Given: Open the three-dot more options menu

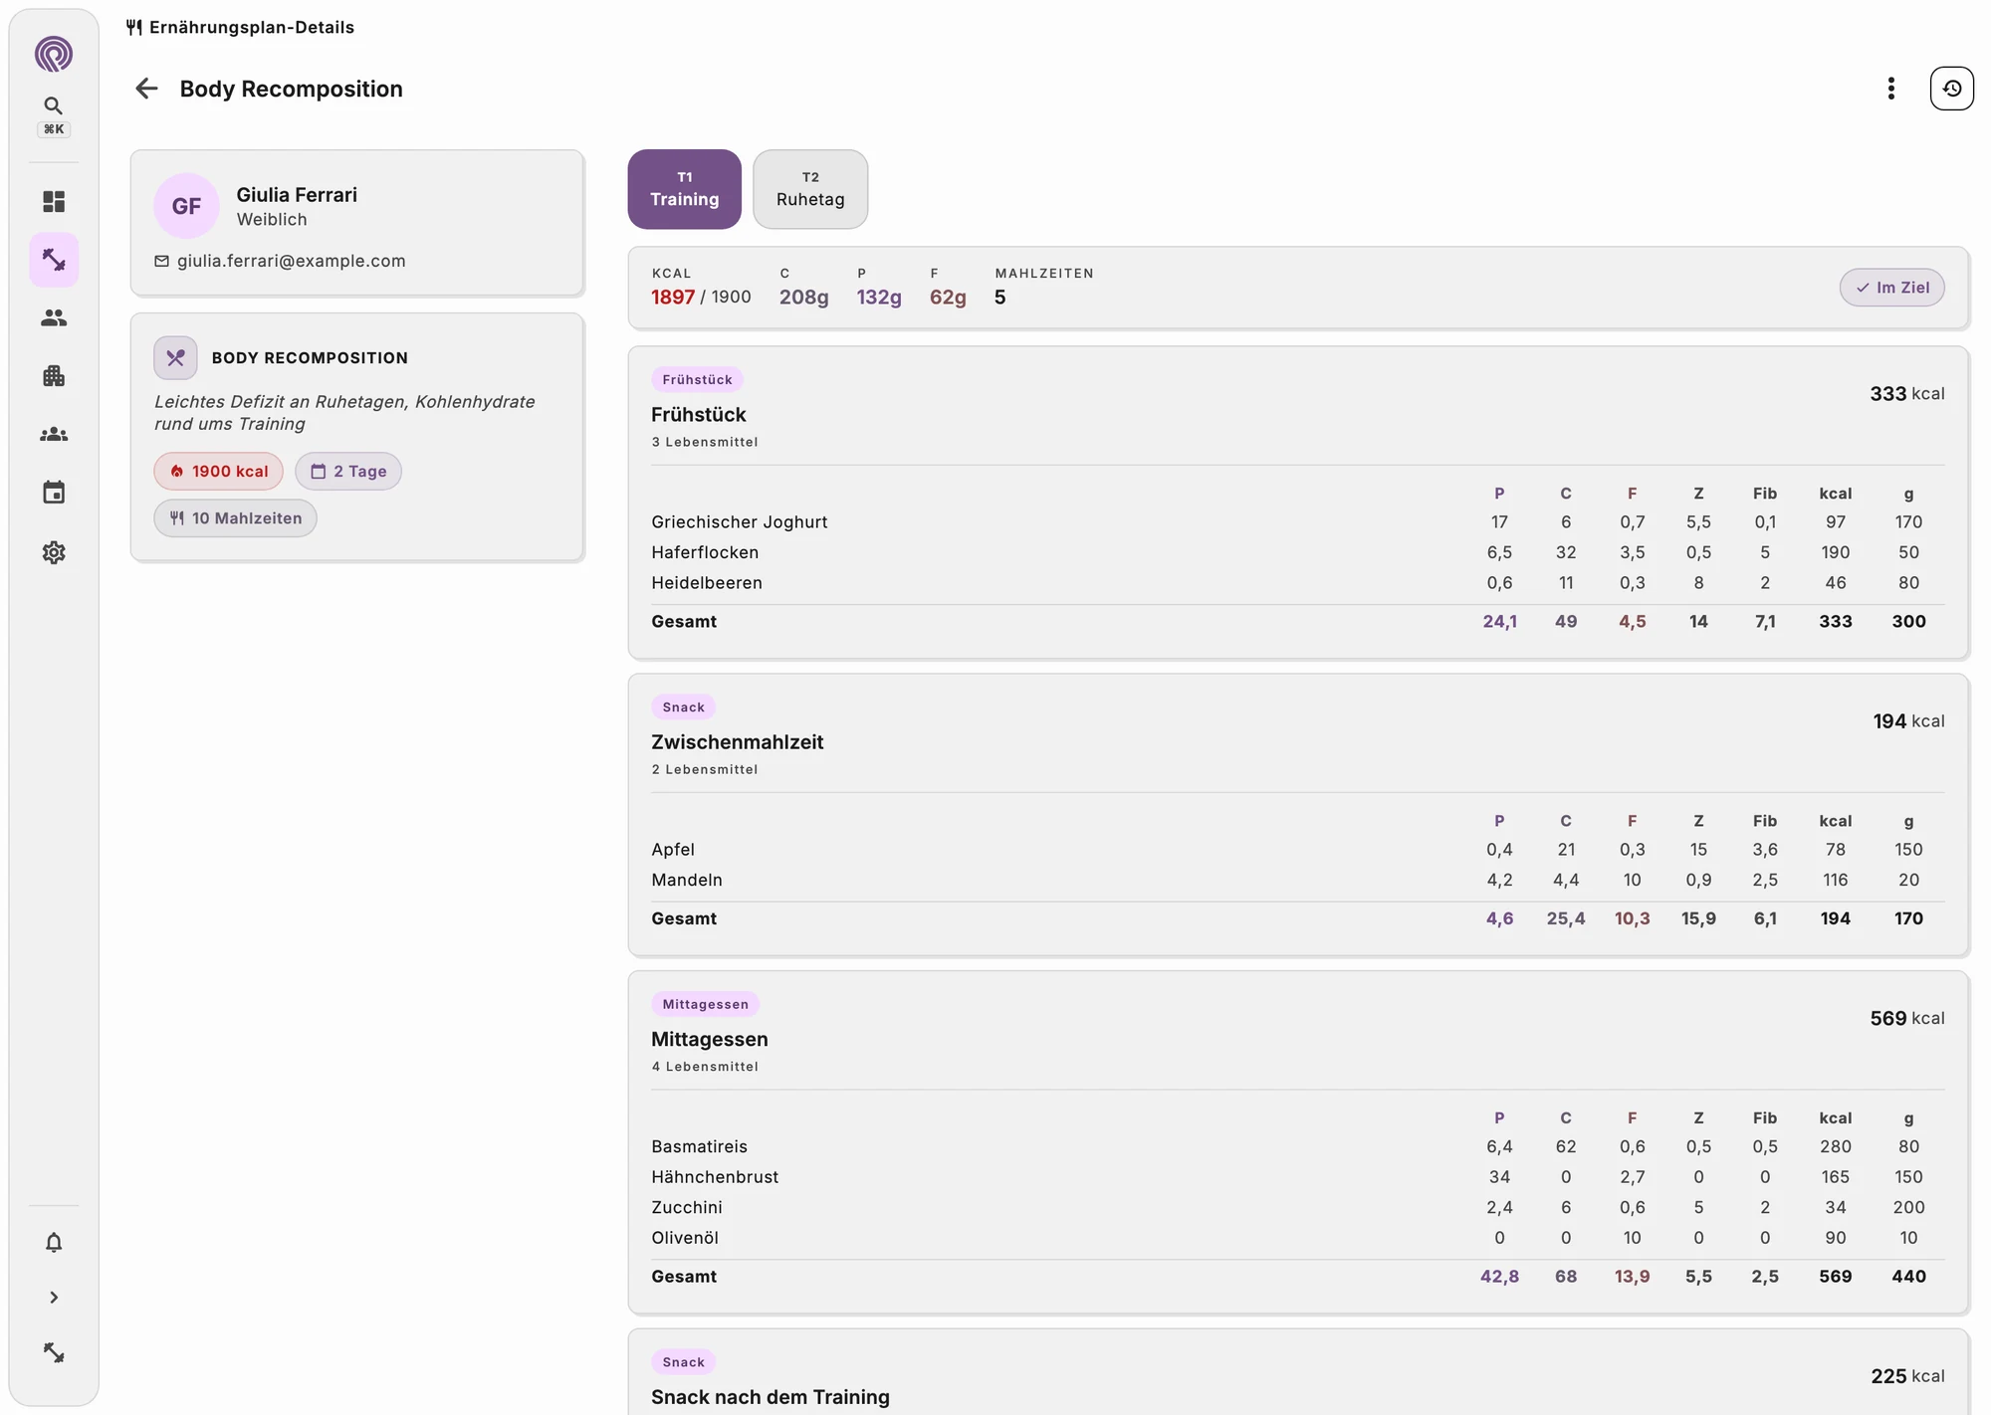Looking at the screenshot, I should click(1890, 89).
